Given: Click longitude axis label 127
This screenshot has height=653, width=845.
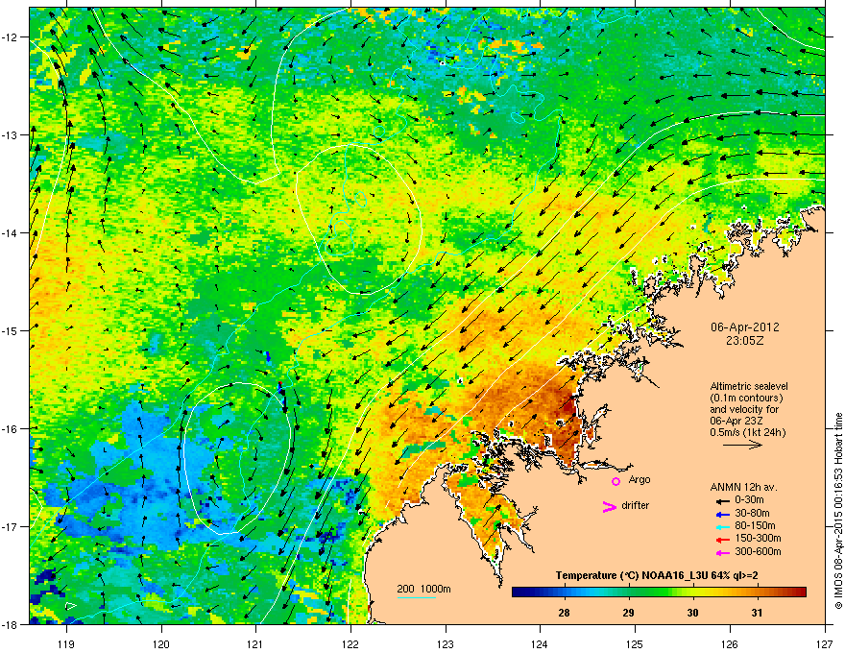Looking at the screenshot, I should click(x=825, y=643).
